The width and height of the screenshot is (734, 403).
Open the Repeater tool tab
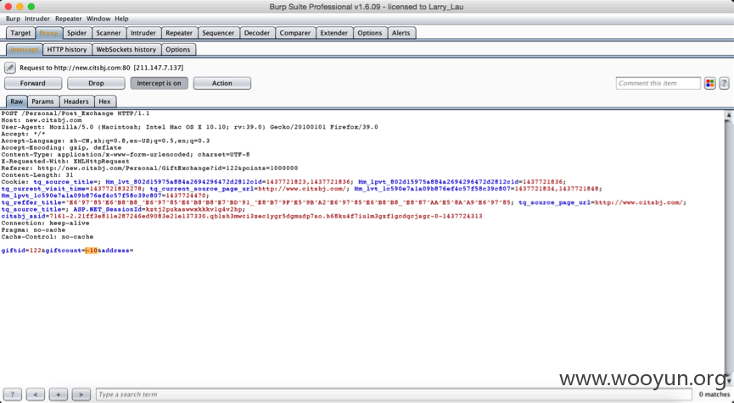tap(179, 33)
